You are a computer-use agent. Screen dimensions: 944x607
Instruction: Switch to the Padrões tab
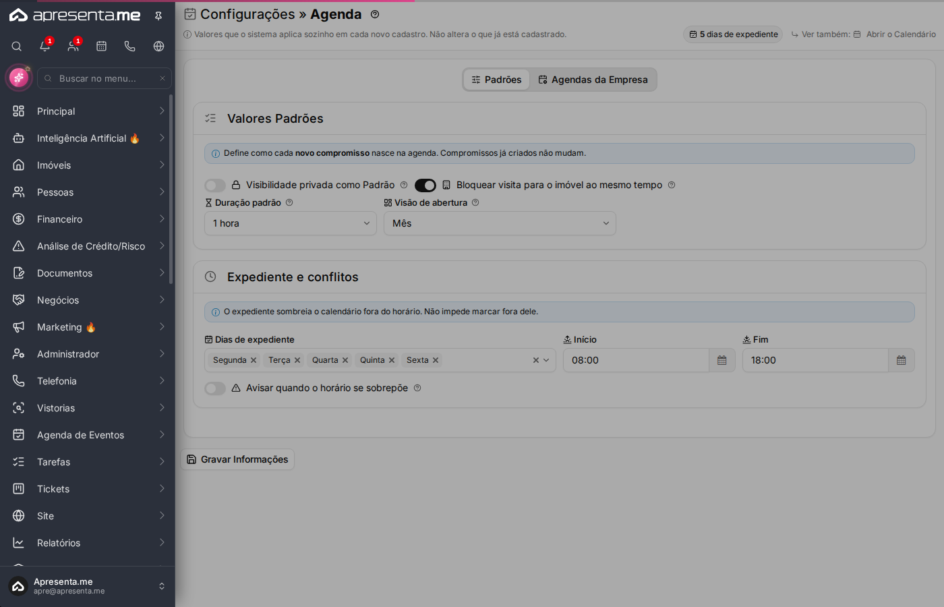pos(496,80)
